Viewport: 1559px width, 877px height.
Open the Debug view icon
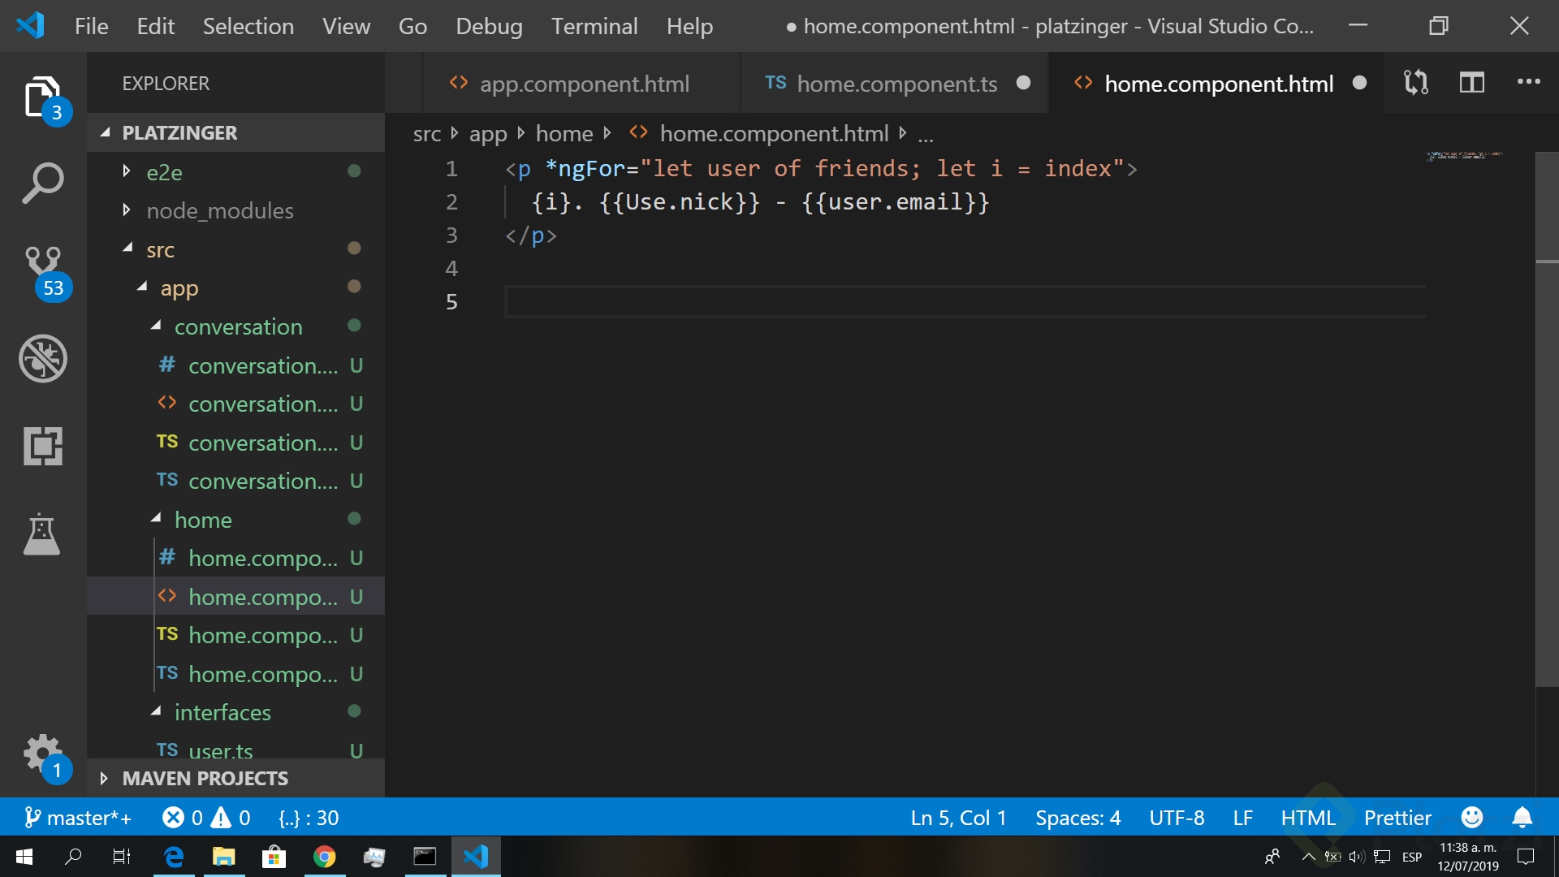click(42, 358)
